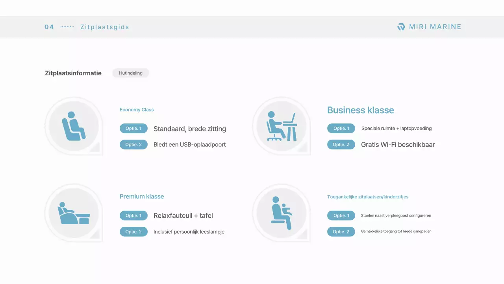Select Optie. 2 under Business klasse
504x284 pixels.
click(x=341, y=145)
